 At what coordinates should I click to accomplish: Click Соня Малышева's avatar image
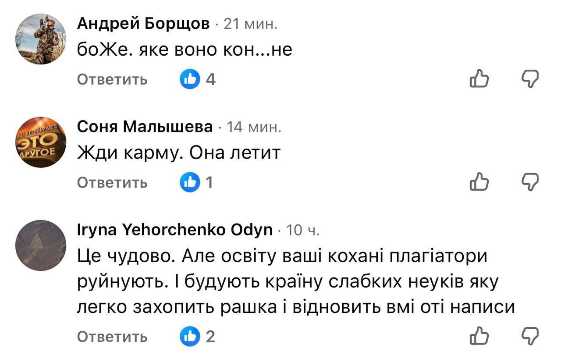41,142
